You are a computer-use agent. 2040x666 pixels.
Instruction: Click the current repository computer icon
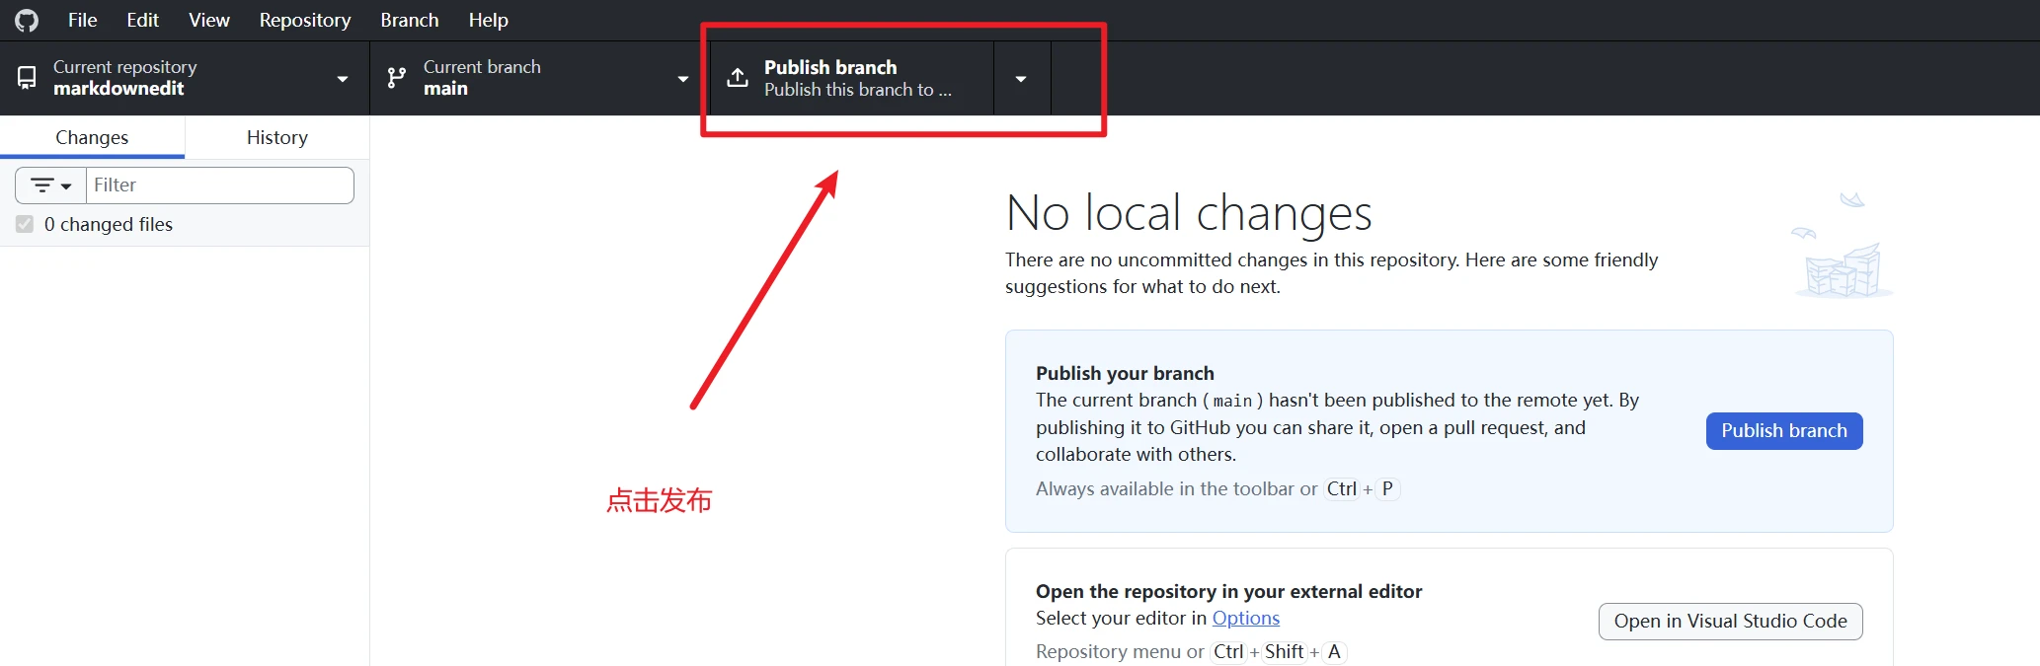27,77
